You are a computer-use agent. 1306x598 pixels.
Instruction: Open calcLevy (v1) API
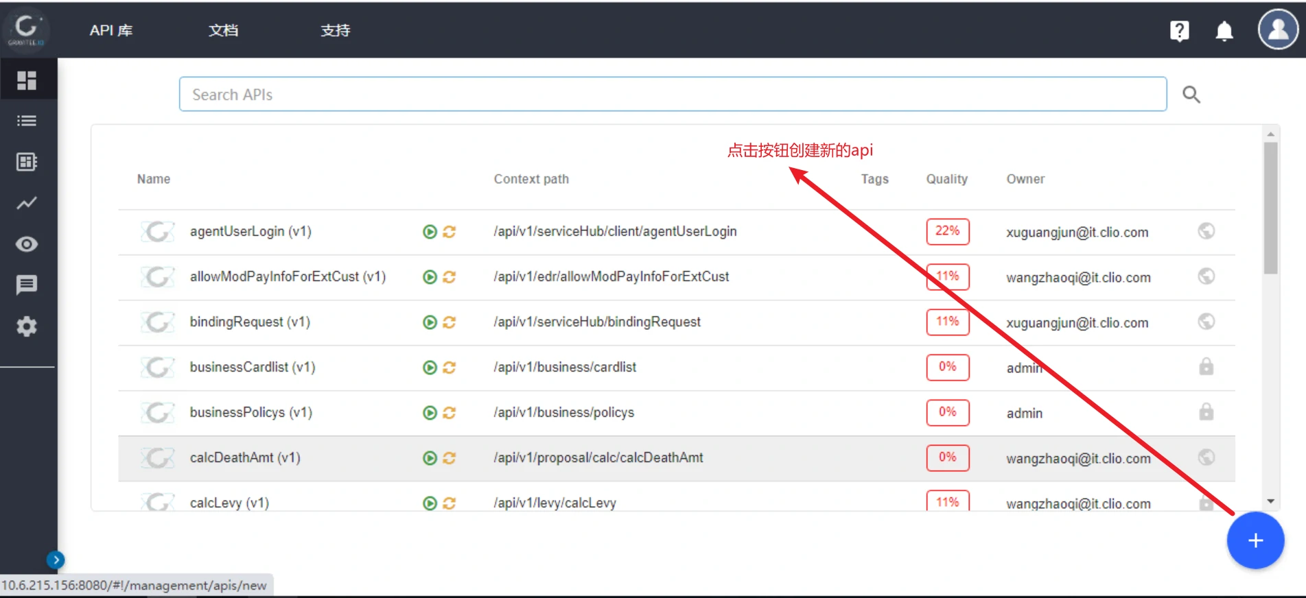pos(229,503)
